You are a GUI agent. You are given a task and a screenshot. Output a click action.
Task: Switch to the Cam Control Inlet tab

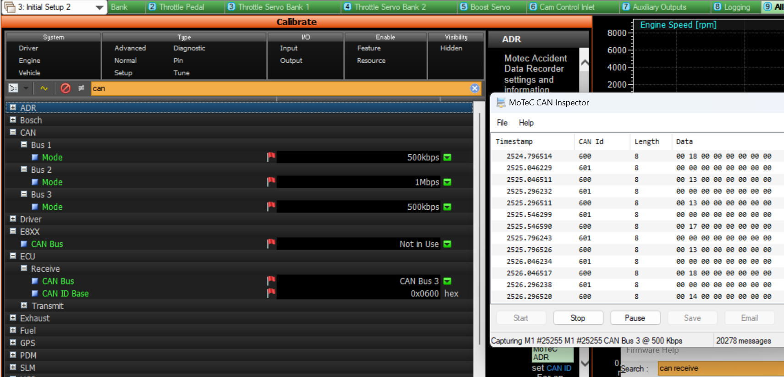coord(562,7)
